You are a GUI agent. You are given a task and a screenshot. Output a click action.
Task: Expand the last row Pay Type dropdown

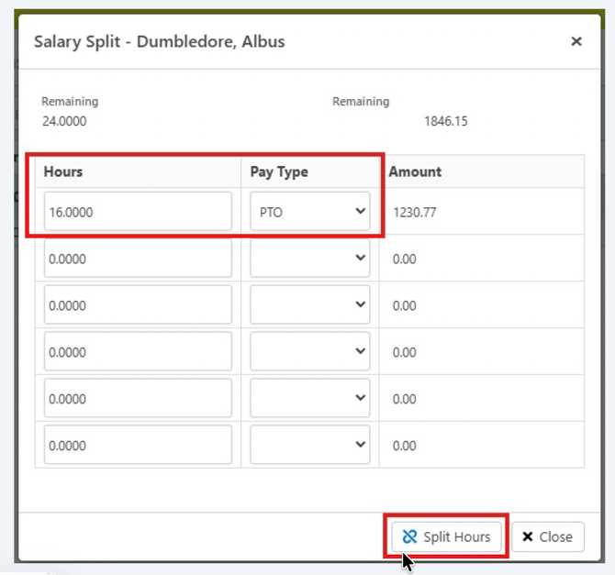[x=309, y=446]
